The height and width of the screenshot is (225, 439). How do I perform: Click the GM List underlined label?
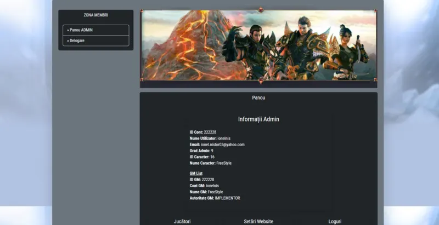tap(196, 174)
